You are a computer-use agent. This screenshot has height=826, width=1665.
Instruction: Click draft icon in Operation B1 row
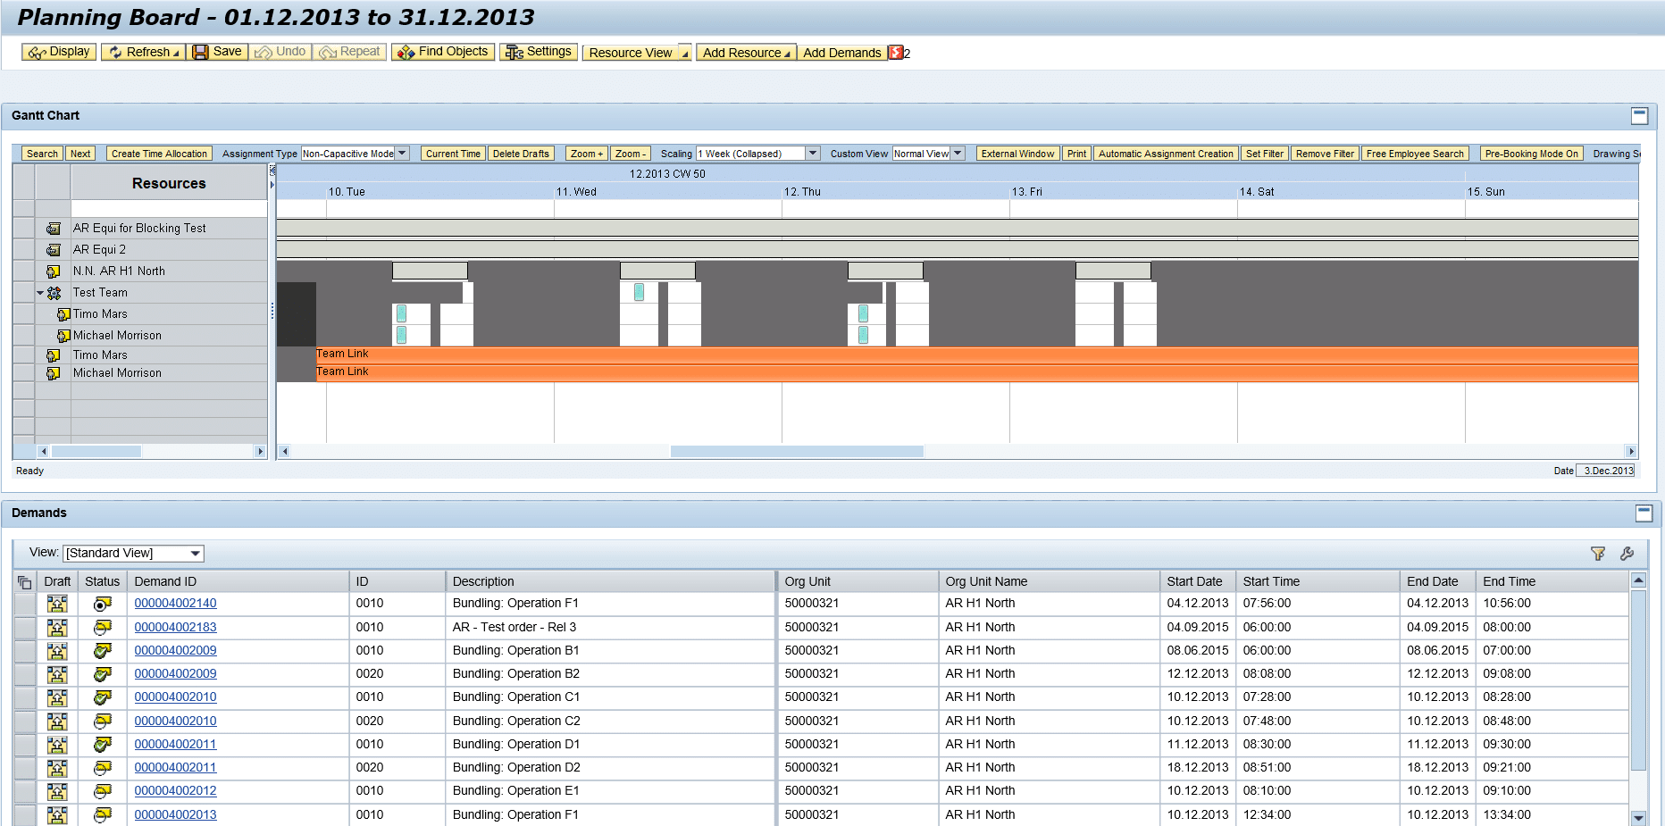click(x=57, y=651)
